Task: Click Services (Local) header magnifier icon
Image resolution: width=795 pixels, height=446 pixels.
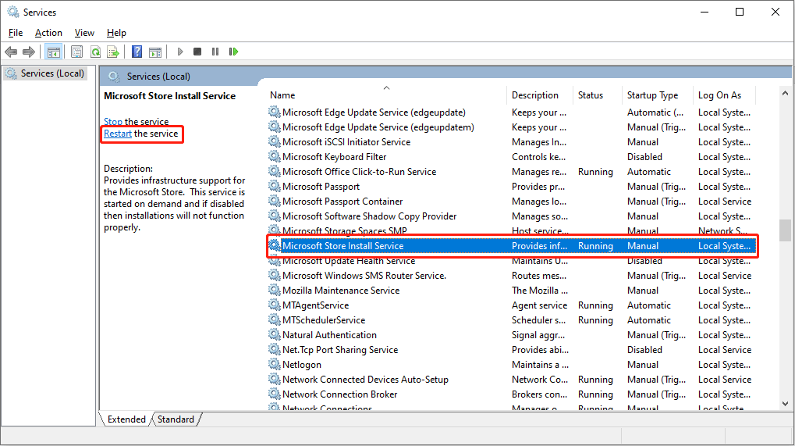Action: click(114, 76)
